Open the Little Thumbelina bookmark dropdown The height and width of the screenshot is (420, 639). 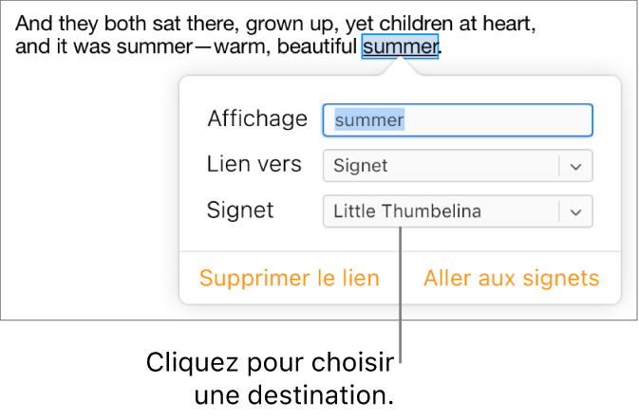point(442,211)
